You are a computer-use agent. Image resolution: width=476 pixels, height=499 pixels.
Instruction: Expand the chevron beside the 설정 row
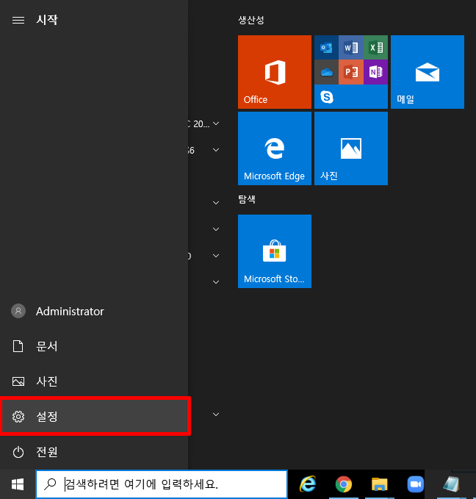pyautogui.click(x=216, y=414)
